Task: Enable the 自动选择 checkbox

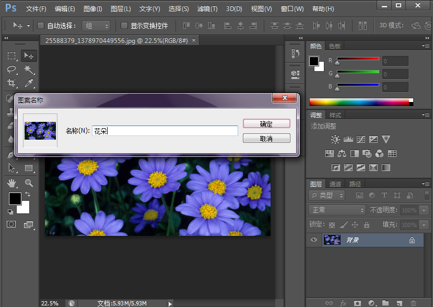Action: [x=41, y=26]
